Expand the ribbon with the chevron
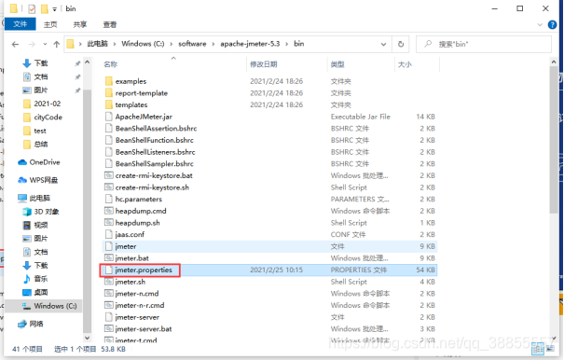 pyautogui.click(x=540, y=24)
